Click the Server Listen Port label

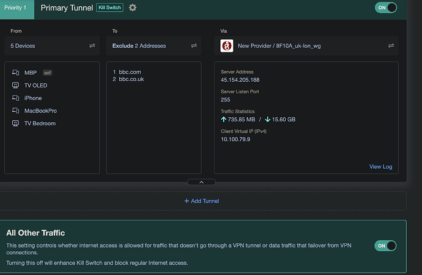(x=240, y=92)
